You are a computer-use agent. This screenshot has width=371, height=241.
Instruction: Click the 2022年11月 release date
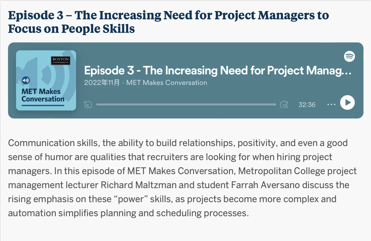tap(102, 83)
